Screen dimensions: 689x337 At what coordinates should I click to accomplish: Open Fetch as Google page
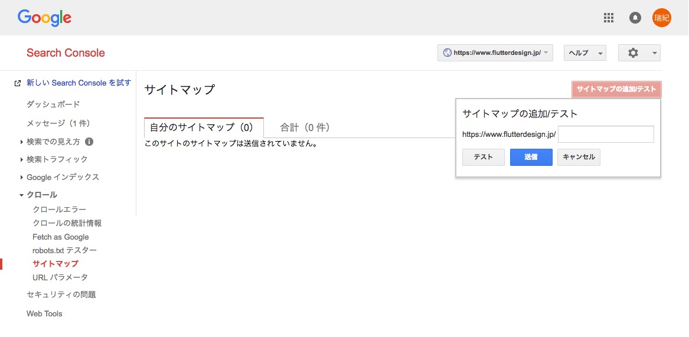click(x=61, y=237)
